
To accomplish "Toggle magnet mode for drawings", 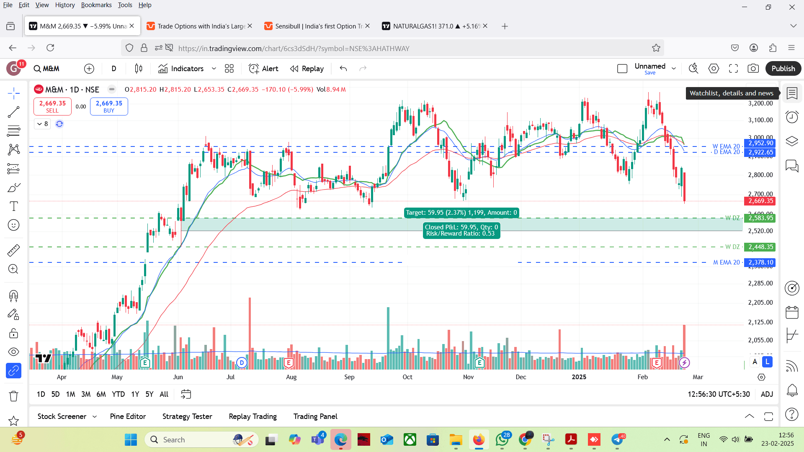I will [13, 296].
